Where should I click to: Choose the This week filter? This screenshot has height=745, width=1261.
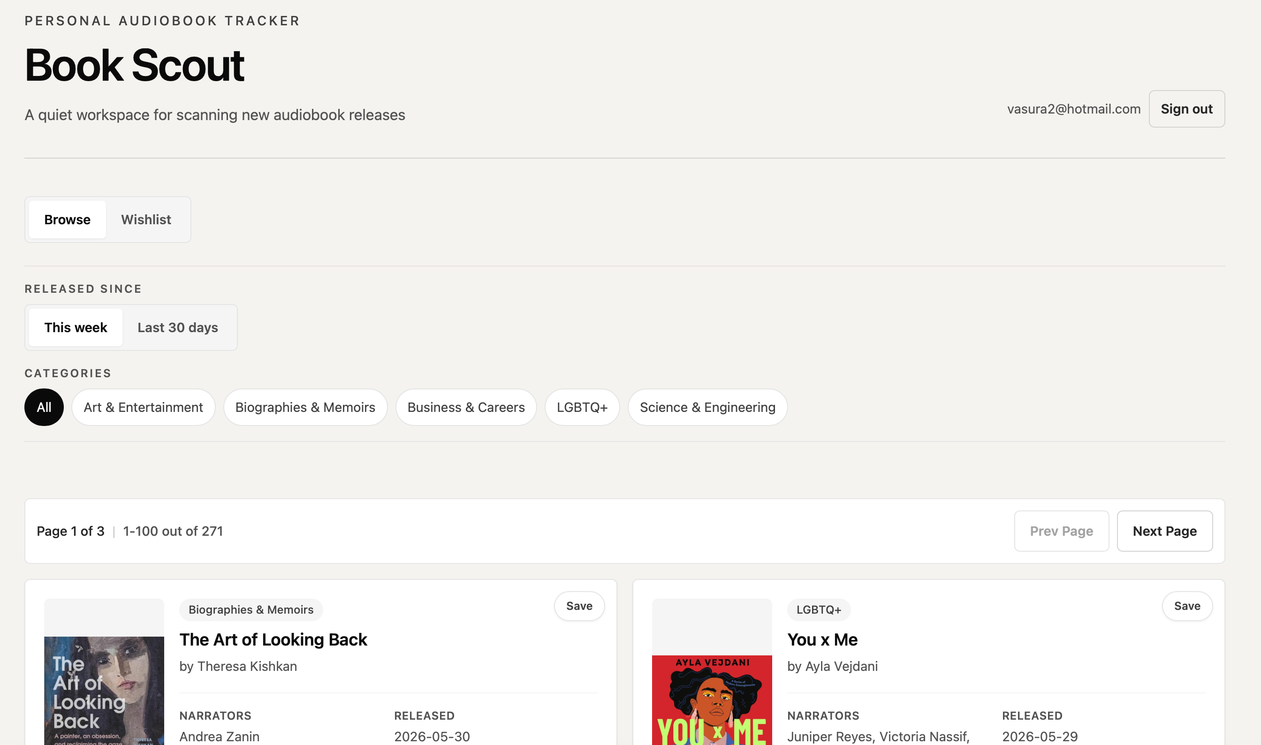click(x=76, y=327)
